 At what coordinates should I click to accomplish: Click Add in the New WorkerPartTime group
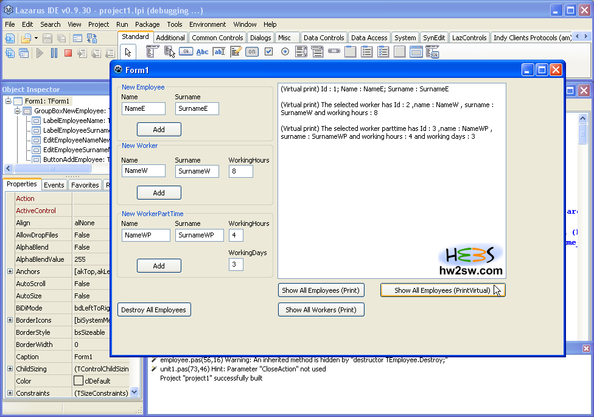point(159,266)
